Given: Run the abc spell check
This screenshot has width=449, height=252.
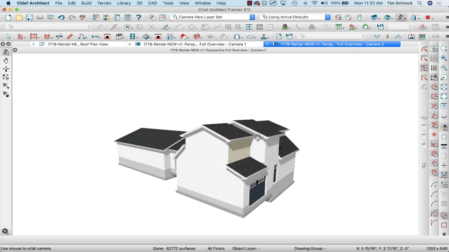Looking at the screenshot, I should 83,17.
